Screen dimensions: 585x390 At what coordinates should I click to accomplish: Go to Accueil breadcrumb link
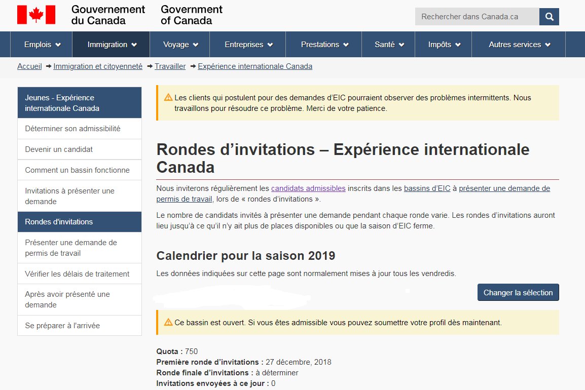point(29,66)
